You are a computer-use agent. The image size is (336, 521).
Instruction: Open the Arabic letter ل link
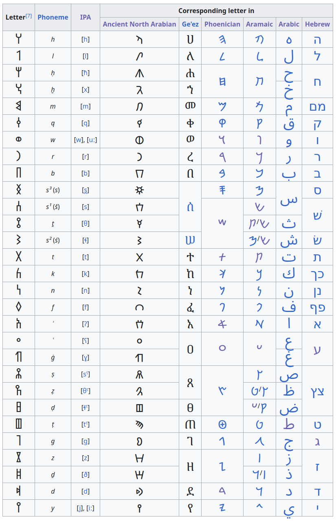click(289, 56)
